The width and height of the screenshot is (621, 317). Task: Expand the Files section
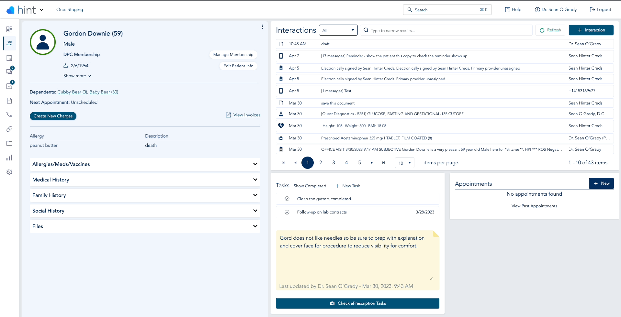pos(145,226)
